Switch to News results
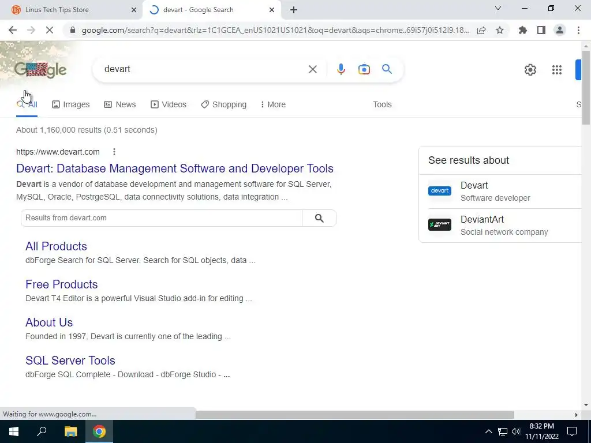 [120, 105]
